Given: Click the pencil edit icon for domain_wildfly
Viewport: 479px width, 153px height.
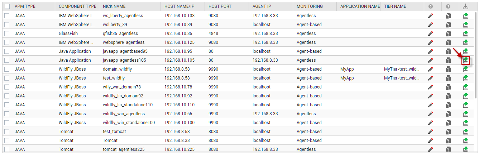Looking at the screenshot, I should pyautogui.click(x=430, y=69).
